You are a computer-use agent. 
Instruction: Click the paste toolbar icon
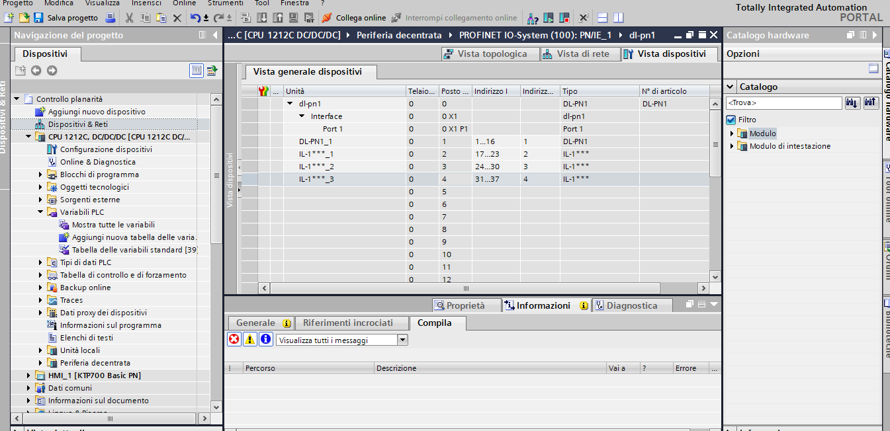pyautogui.click(x=161, y=18)
